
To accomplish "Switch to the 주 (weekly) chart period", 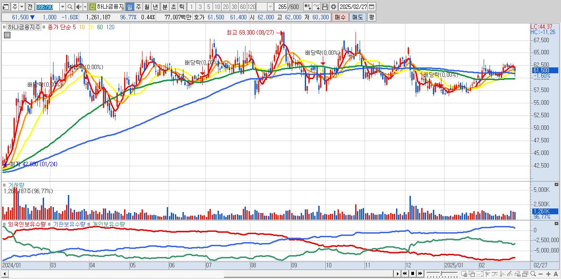I will point(138,7).
